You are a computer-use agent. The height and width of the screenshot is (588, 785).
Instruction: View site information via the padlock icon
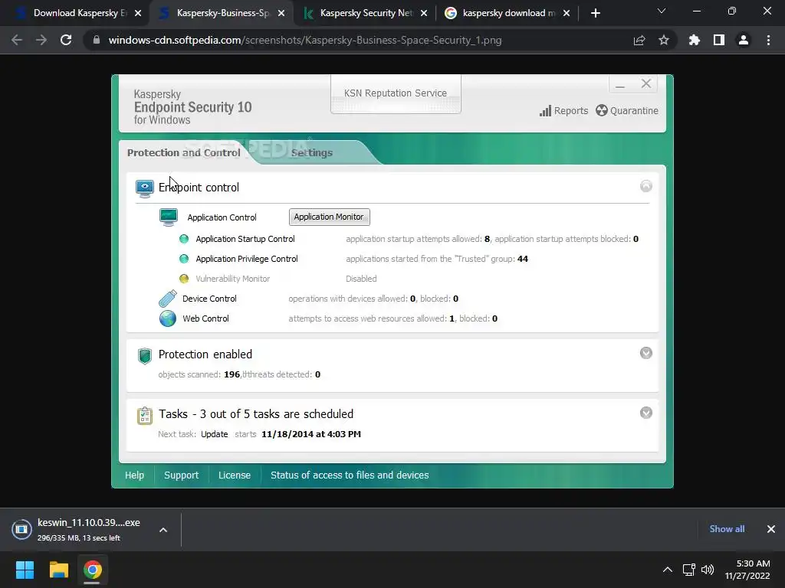pos(97,40)
